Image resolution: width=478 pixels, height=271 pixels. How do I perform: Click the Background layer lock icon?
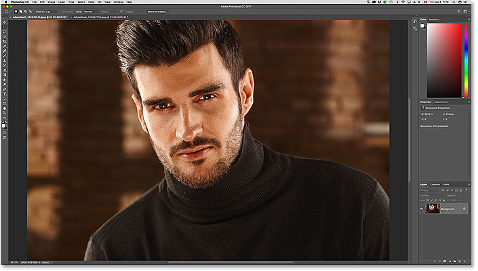coord(464,209)
